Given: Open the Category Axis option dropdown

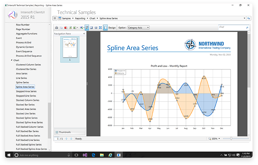Looking at the screenshot, I should 138,28.
